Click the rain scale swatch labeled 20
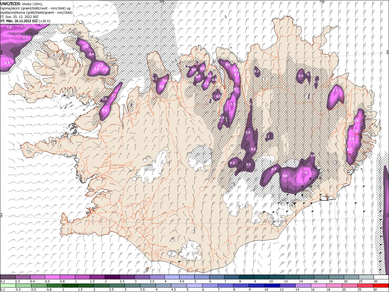Screen dimensions: 389x292 [x=349, y=286]
